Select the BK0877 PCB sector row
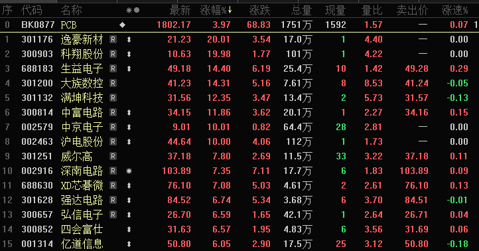The image size is (479, 251). click(239, 25)
